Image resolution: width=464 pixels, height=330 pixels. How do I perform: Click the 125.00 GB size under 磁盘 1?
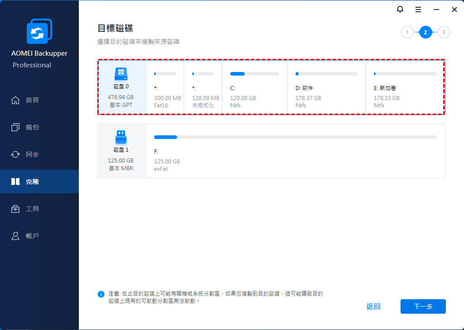point(121,161)
